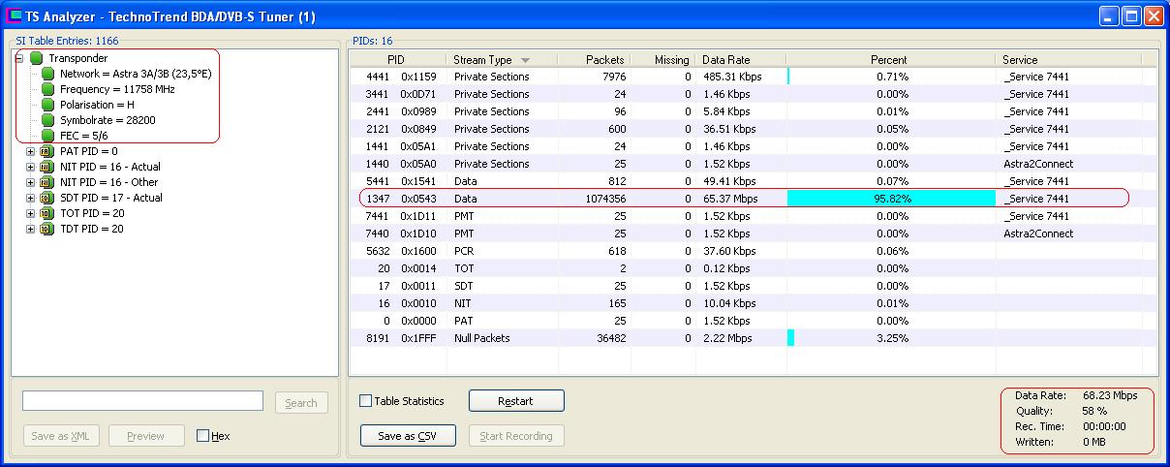This screenshot has height=467, width=1170.
Task: Expand the NIT PID = 16 - Other node
Action: pyautogui.click(x=30, y=182)
